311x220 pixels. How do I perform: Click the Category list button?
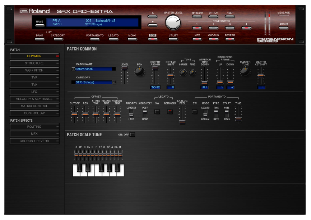(x=58, y=39)
